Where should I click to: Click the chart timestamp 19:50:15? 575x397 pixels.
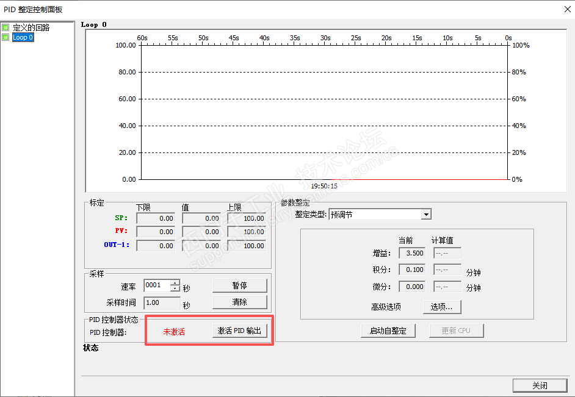click(x=324, y=186)
